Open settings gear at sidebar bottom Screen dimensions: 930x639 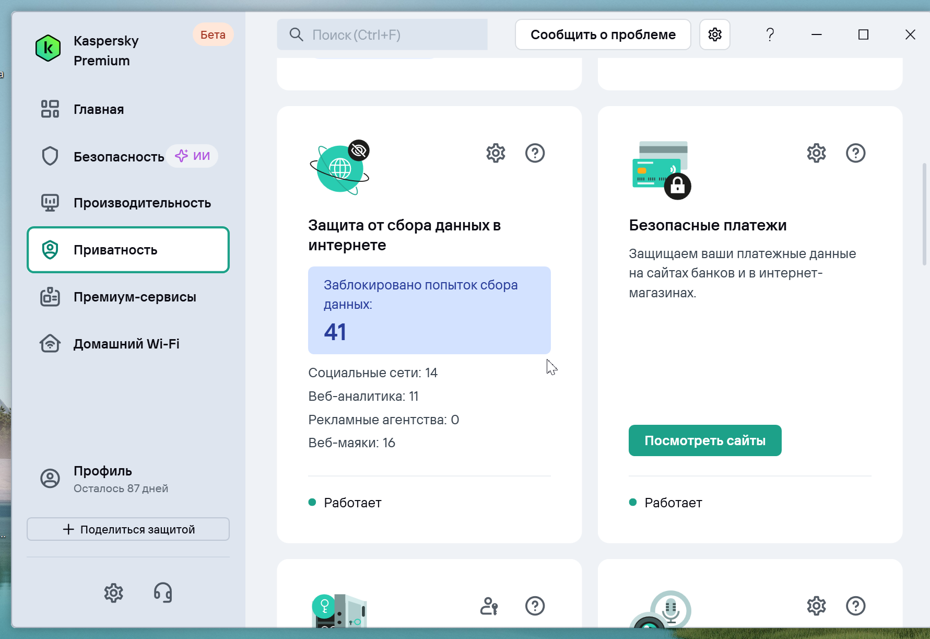click(x=113, y=592)
